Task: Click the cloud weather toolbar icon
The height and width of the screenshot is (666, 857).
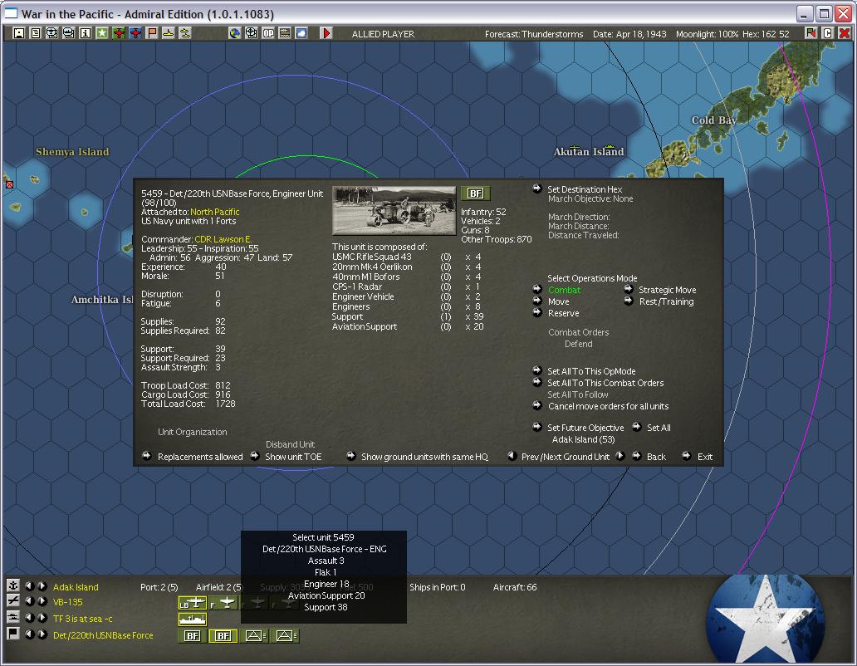Action: click(301, 33)
